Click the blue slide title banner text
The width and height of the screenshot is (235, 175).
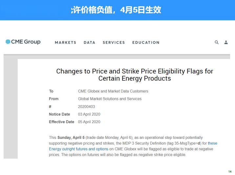(x=116, y=10)
